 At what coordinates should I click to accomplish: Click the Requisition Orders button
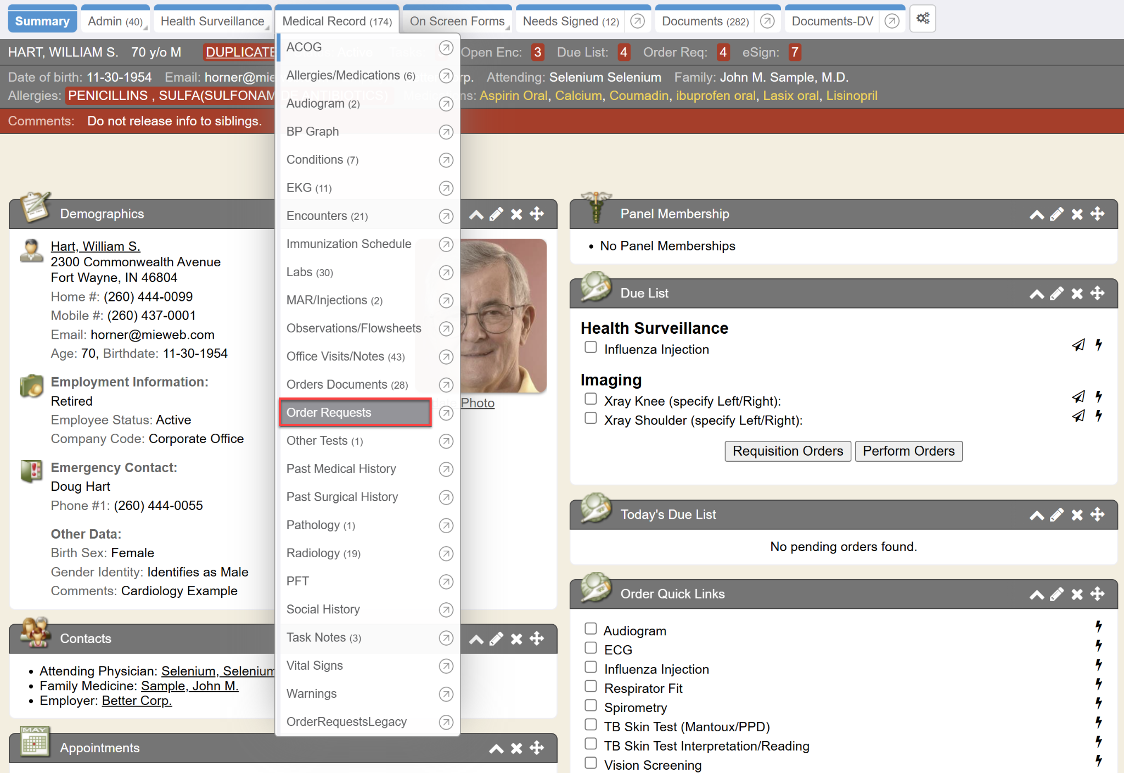coord(788,451)
